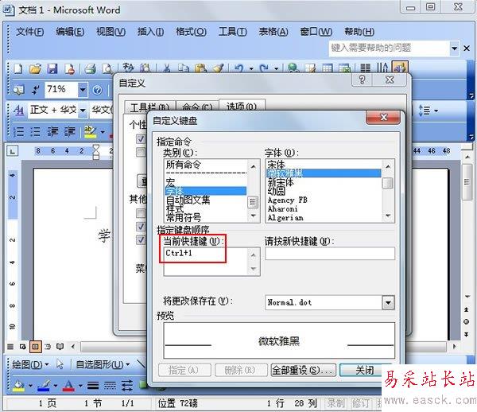This screenshot has width=477, height=412.
Task: Click the Columns toolbar icon
Action: point(365,68)
